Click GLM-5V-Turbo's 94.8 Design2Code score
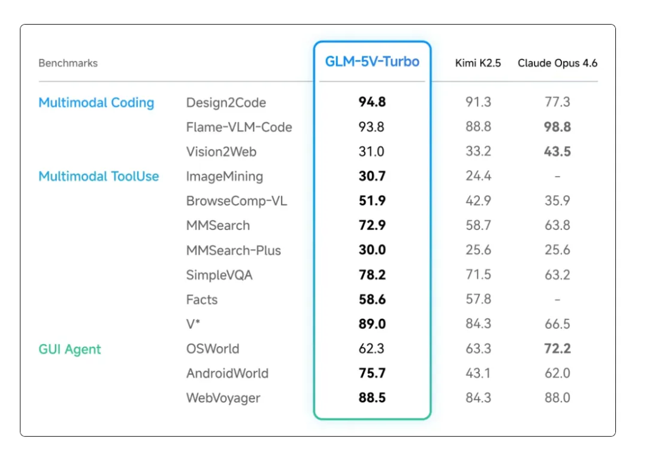Image resolution: width=647 pixels, height=459 pixels. (372, 102)
